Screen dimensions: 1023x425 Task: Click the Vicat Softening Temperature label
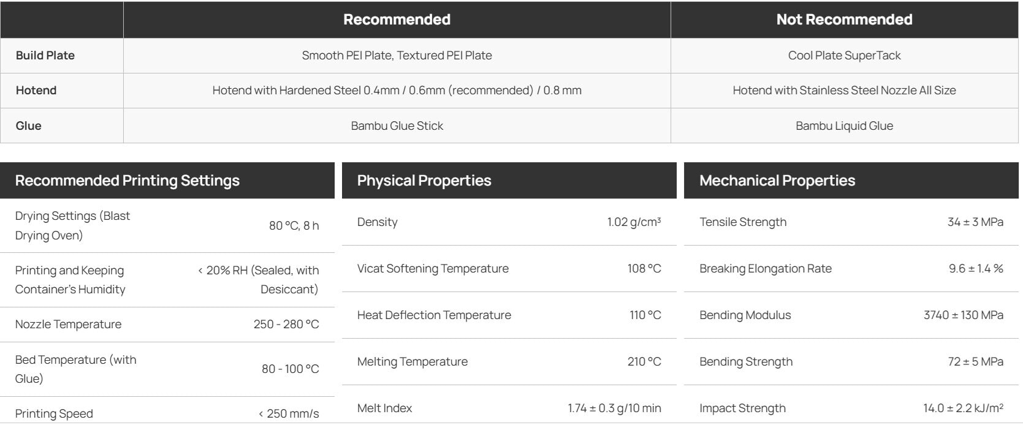433,269
